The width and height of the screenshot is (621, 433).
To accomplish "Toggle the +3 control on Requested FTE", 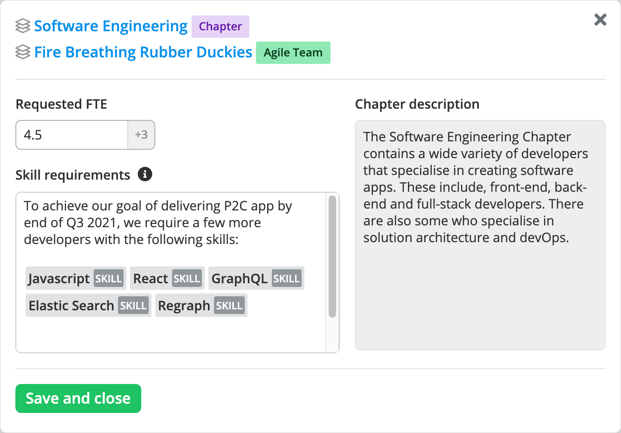I will pos(141,135).
